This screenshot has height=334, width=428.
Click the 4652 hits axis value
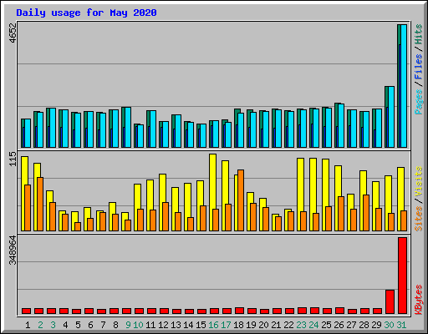point(13,33)
